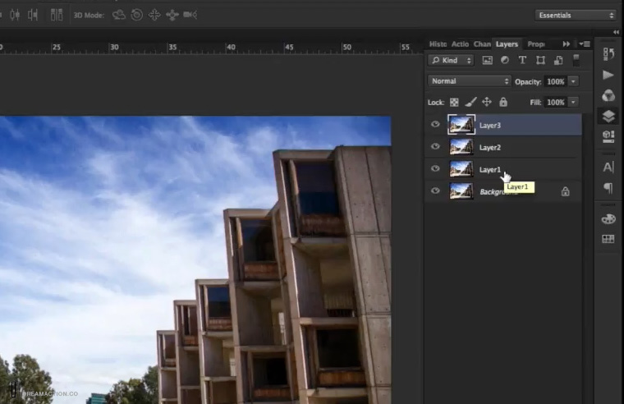The height and width of the screenshot is (404, 624).
Task: Select the 3D roll mode icon
Action: pos(136,15)
